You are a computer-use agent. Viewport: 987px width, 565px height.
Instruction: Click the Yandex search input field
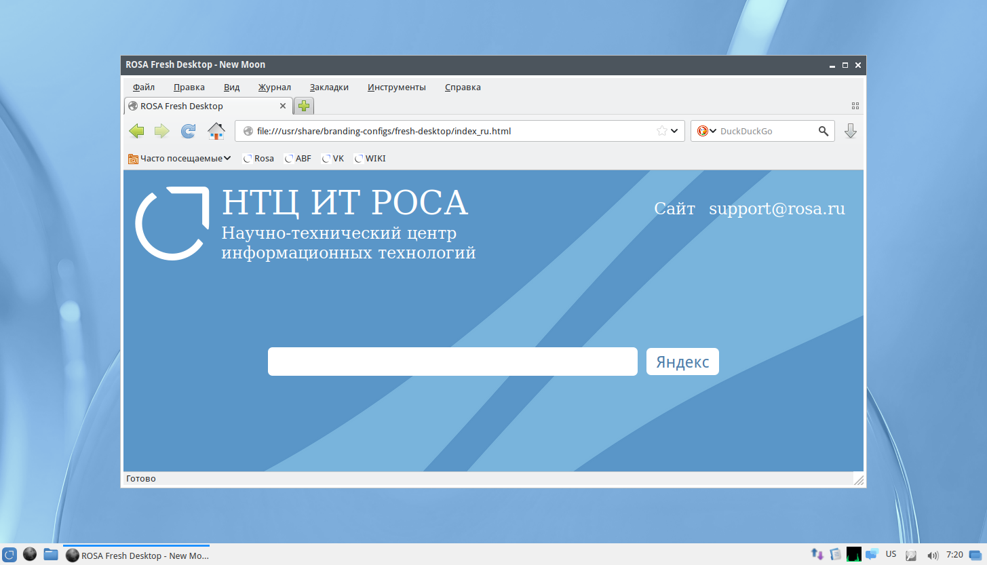coord(452,362)
